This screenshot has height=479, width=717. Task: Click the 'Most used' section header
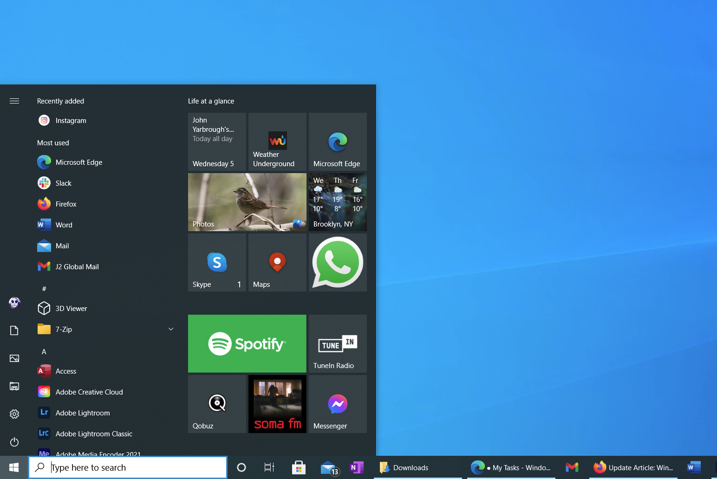click(x=53, y=143)
